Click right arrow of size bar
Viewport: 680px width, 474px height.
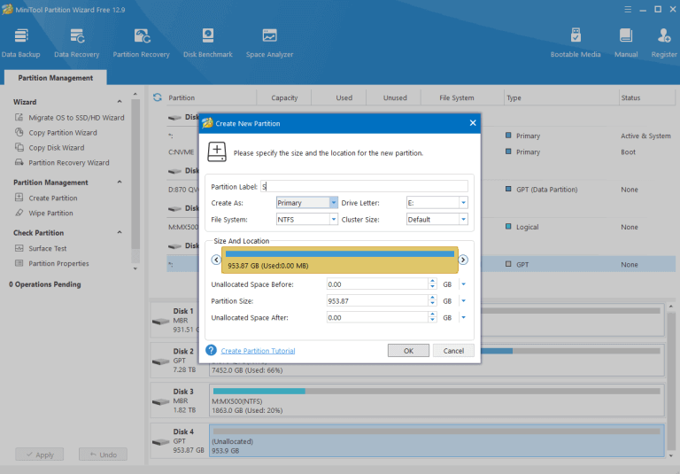pyautogui.click(x=463, y=260)
